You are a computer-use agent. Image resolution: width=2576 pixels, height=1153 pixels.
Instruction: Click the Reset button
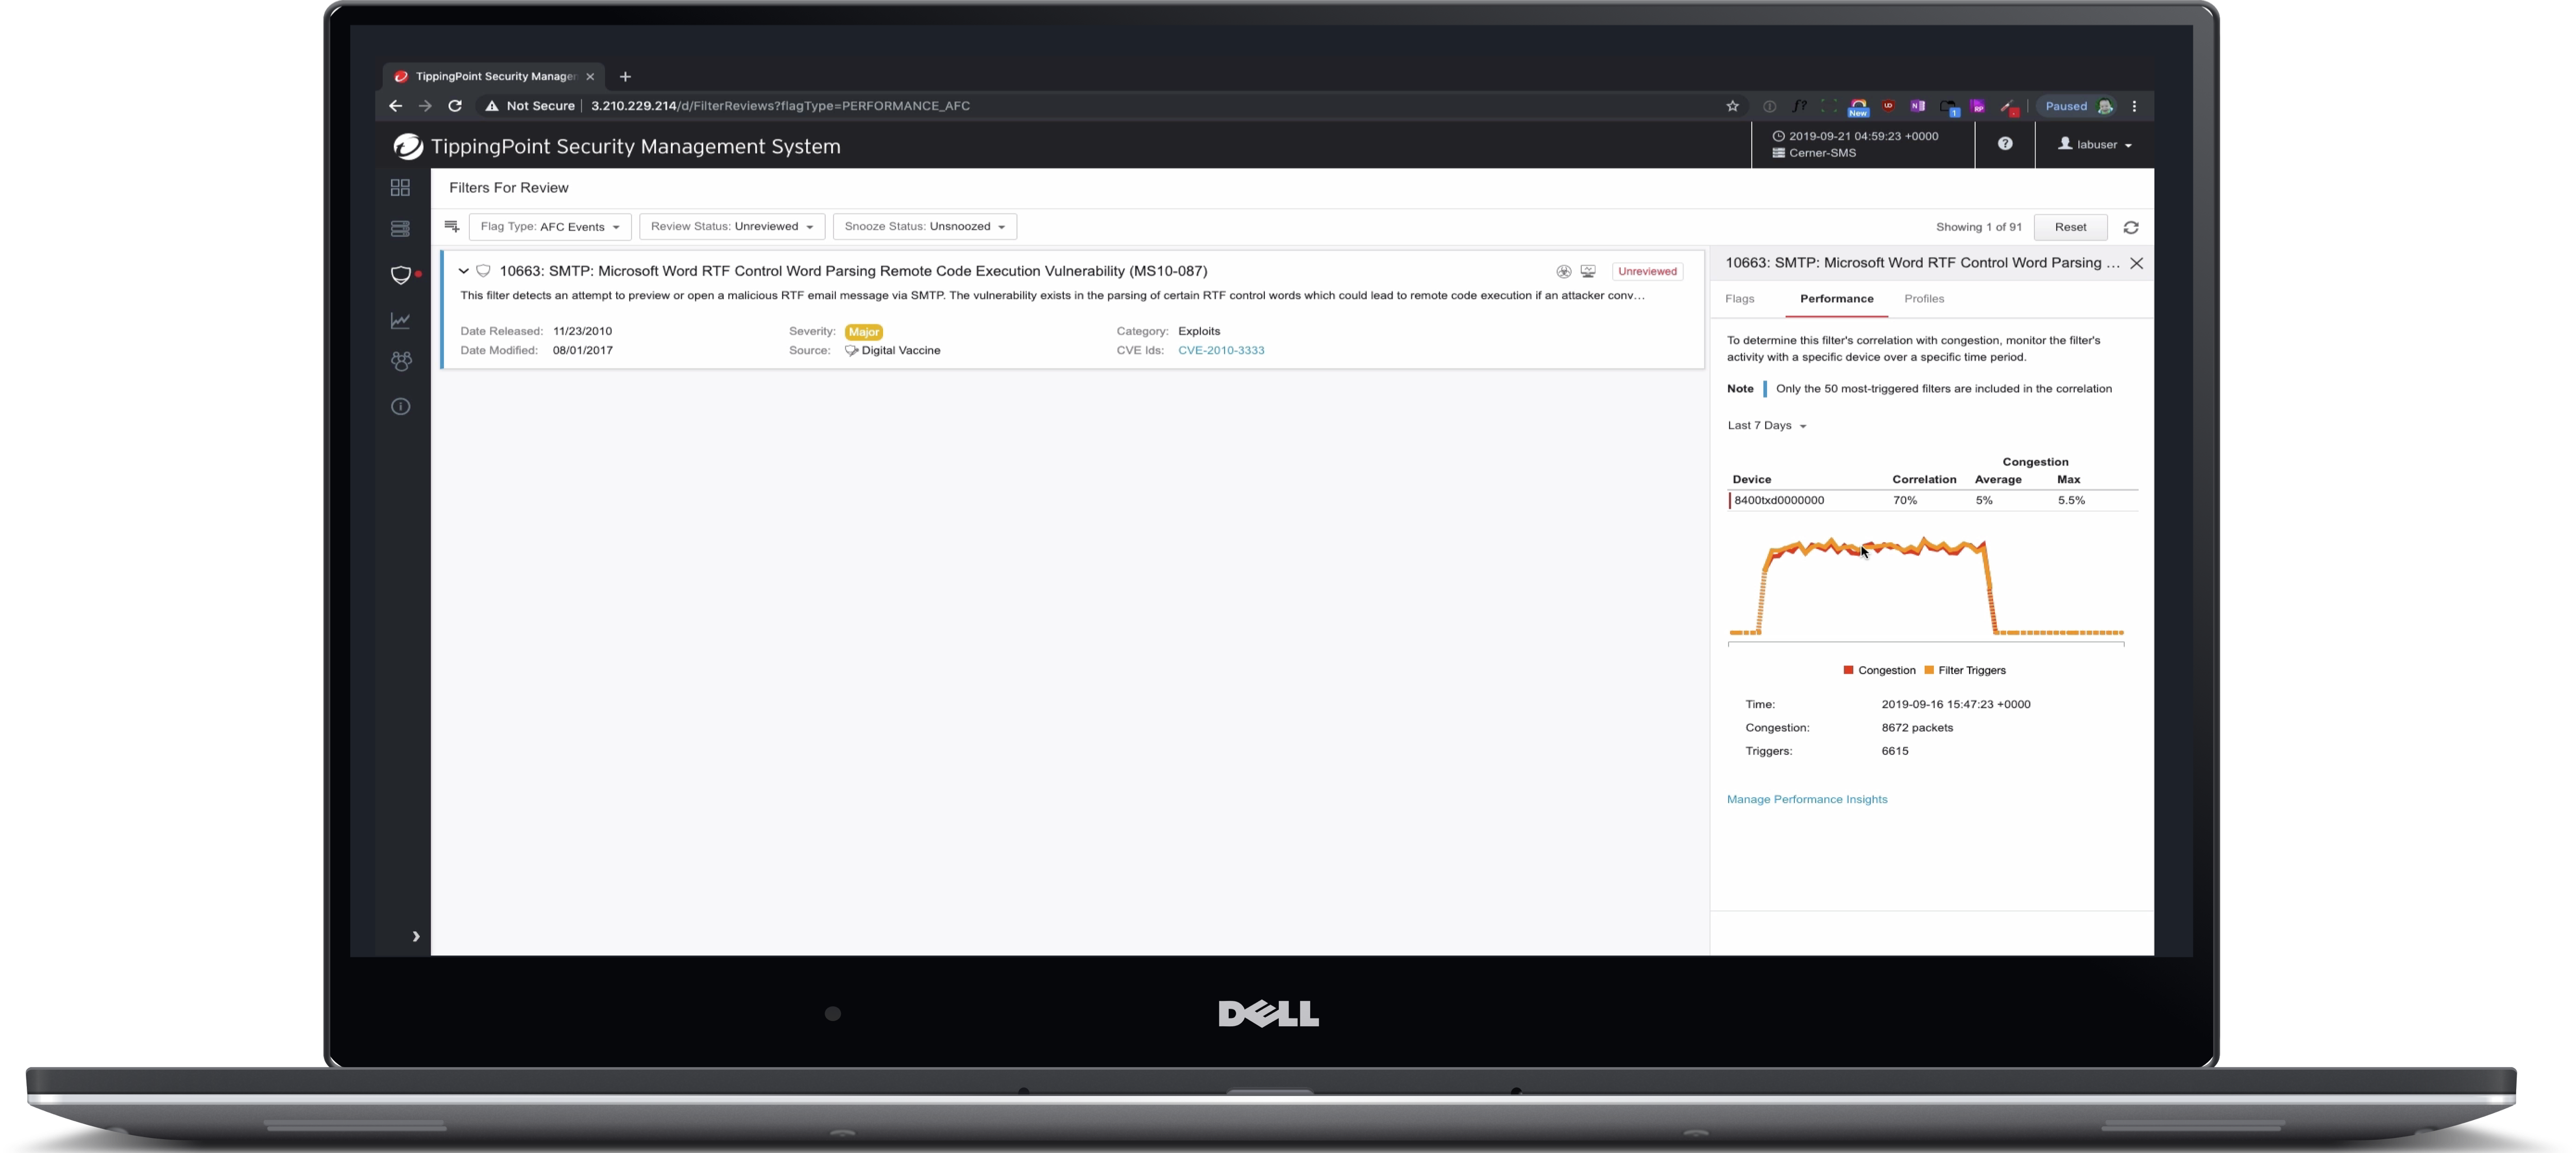2070,227
